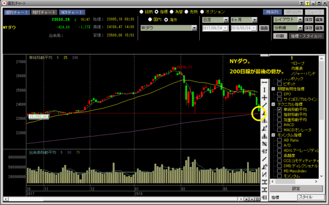This screenshot has width=329, height=205.
Task: Click the 印刷 print button
Action: 280,36
